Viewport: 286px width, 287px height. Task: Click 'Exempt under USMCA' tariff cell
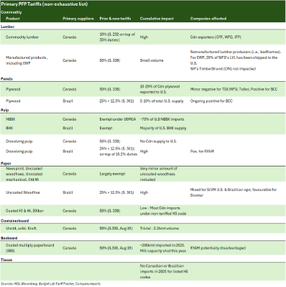pyautogui.click(x=118, y=119)
